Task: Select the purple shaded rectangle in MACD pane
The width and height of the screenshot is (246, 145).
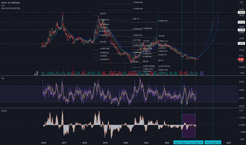Action: pyautogui.click(x=188, y=125)
